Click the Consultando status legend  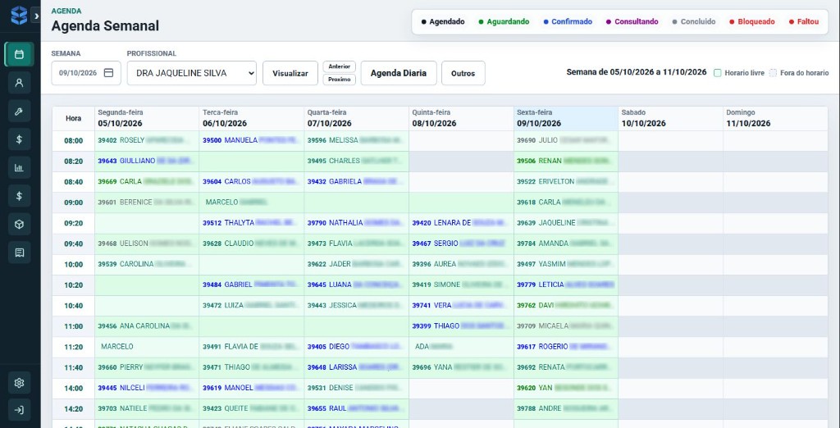pos(632,22)
